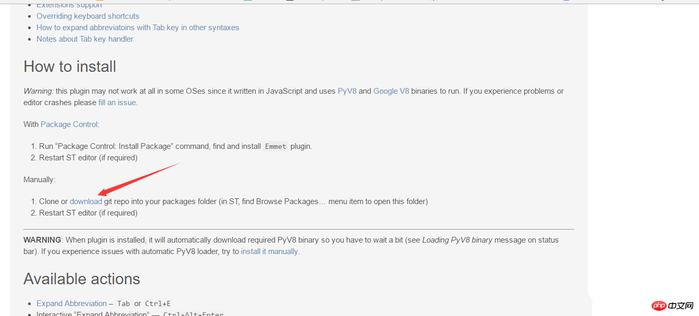The height and width of the screenshot is (316, 699).
Task: Click the How to install heading
Action: pyautogui.click(x=70, y=67)
